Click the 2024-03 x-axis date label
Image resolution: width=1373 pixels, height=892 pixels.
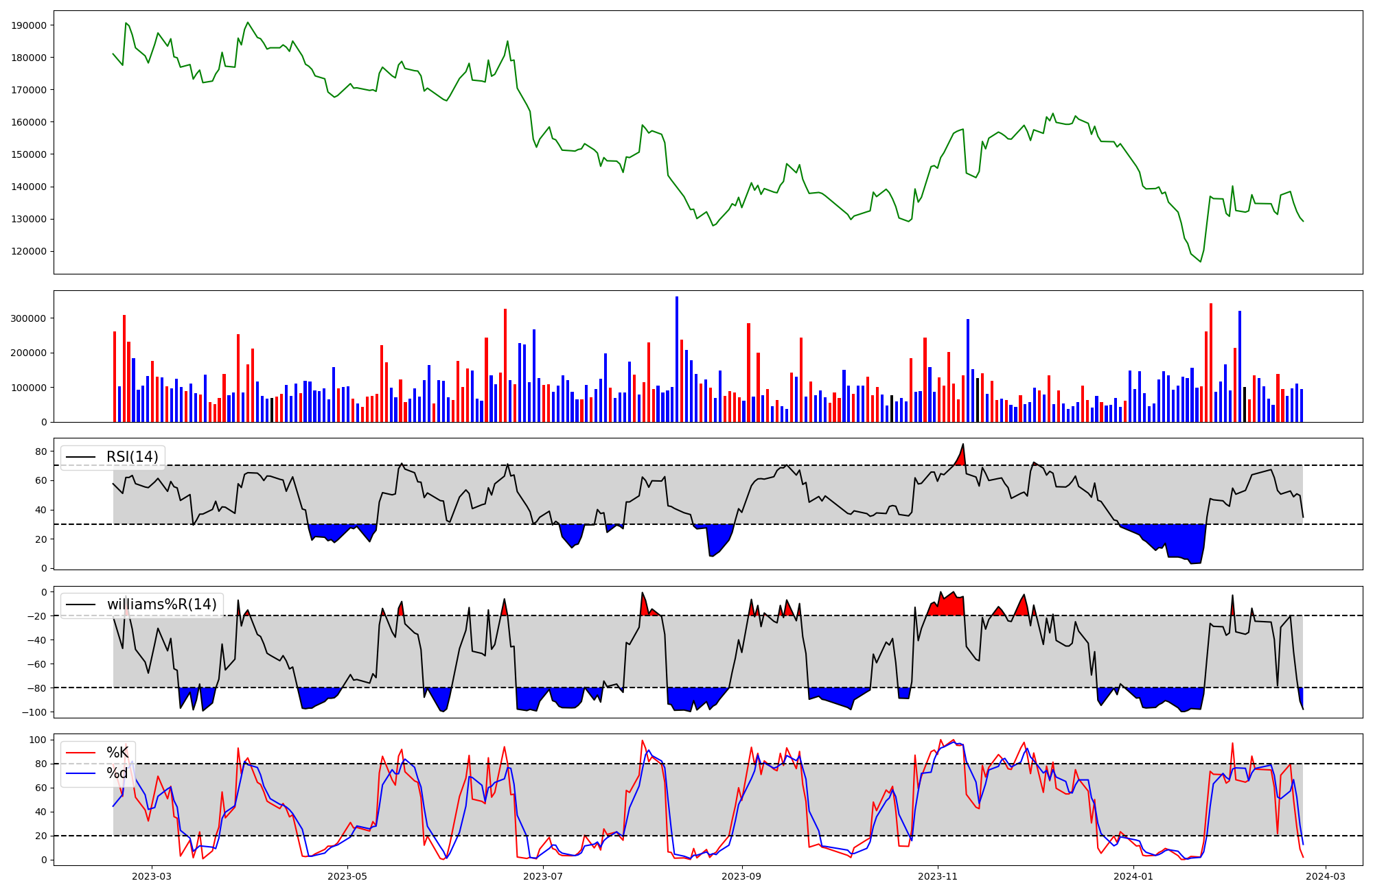coord(1325,876)
